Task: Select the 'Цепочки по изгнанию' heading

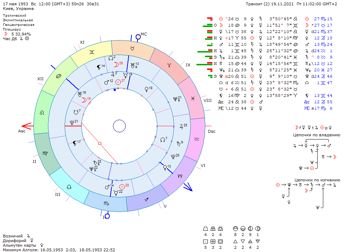Action: [x=317, y=180]
